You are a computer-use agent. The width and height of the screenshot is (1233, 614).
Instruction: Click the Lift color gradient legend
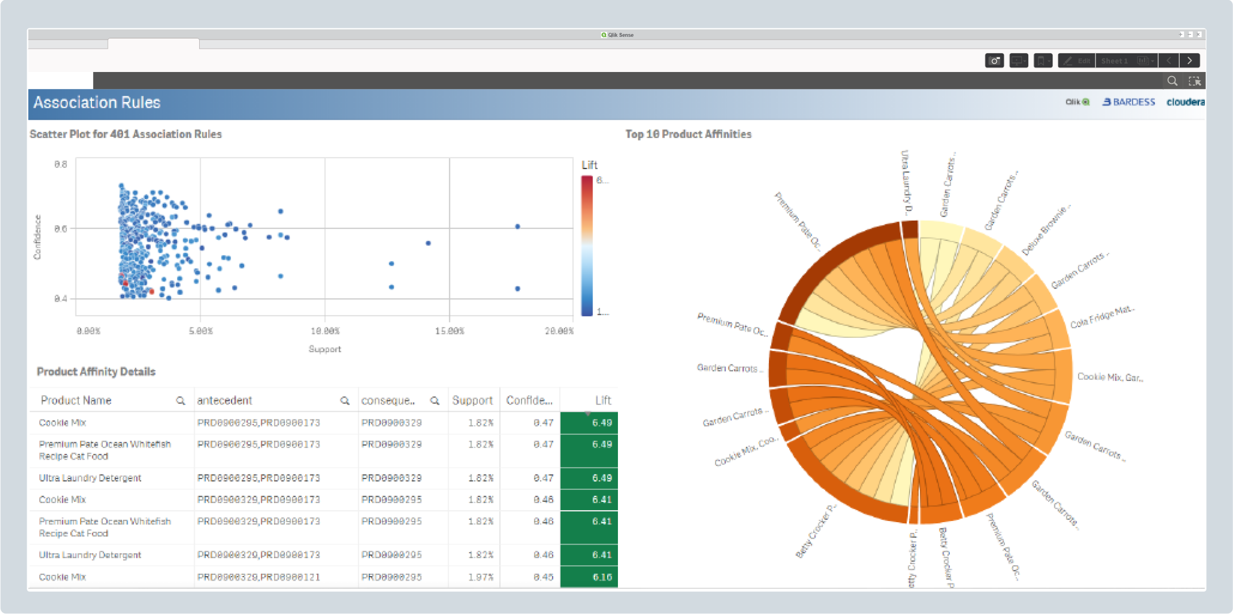(587, 245)
